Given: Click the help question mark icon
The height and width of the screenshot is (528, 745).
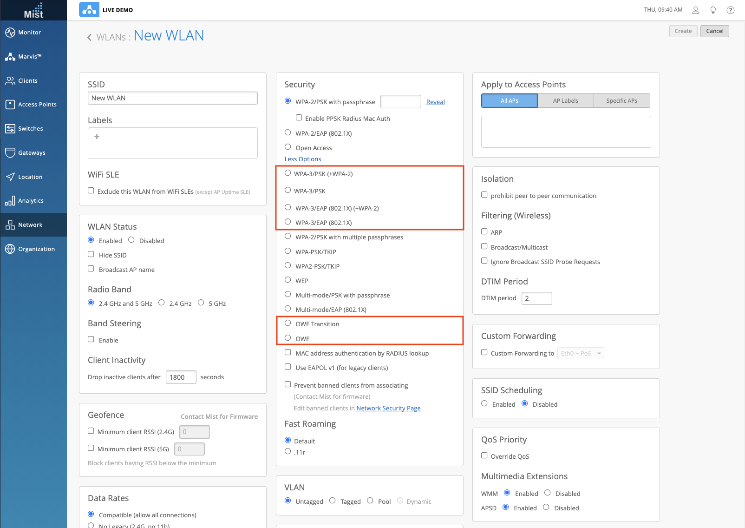Looking at the screenshot, I should pyautogui.click(x=731, y=10).
